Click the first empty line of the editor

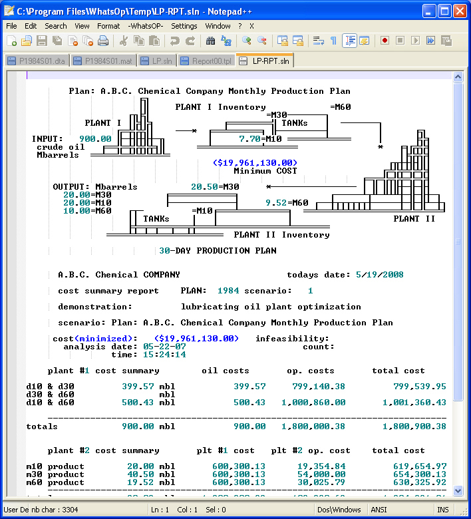pos(239,75)
